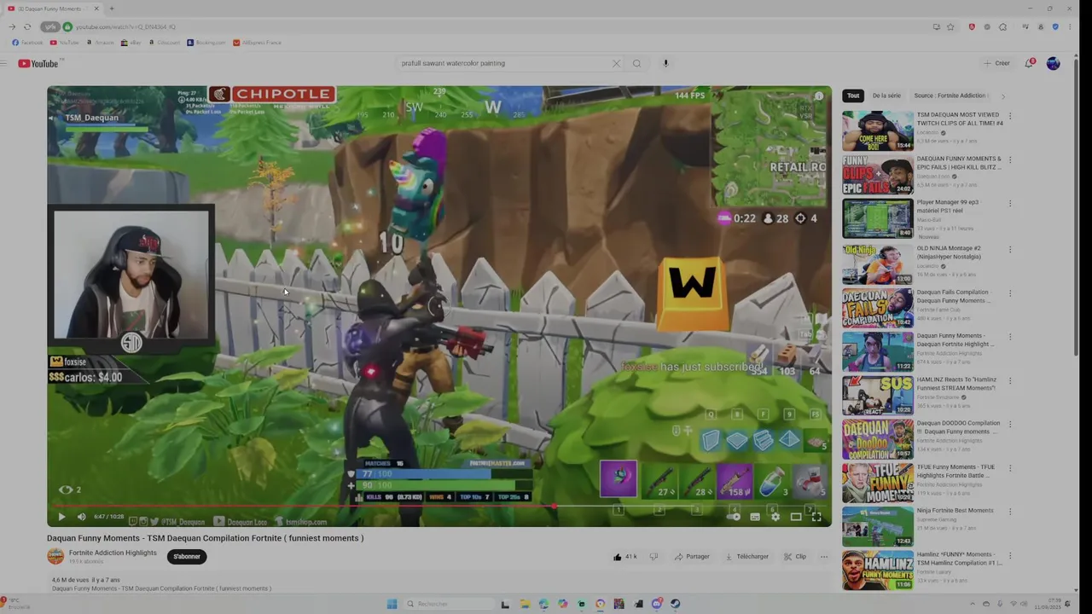Screen dimensions: 1092x614
Task: Click the S'abonner subscribe button
Action: 187,557
